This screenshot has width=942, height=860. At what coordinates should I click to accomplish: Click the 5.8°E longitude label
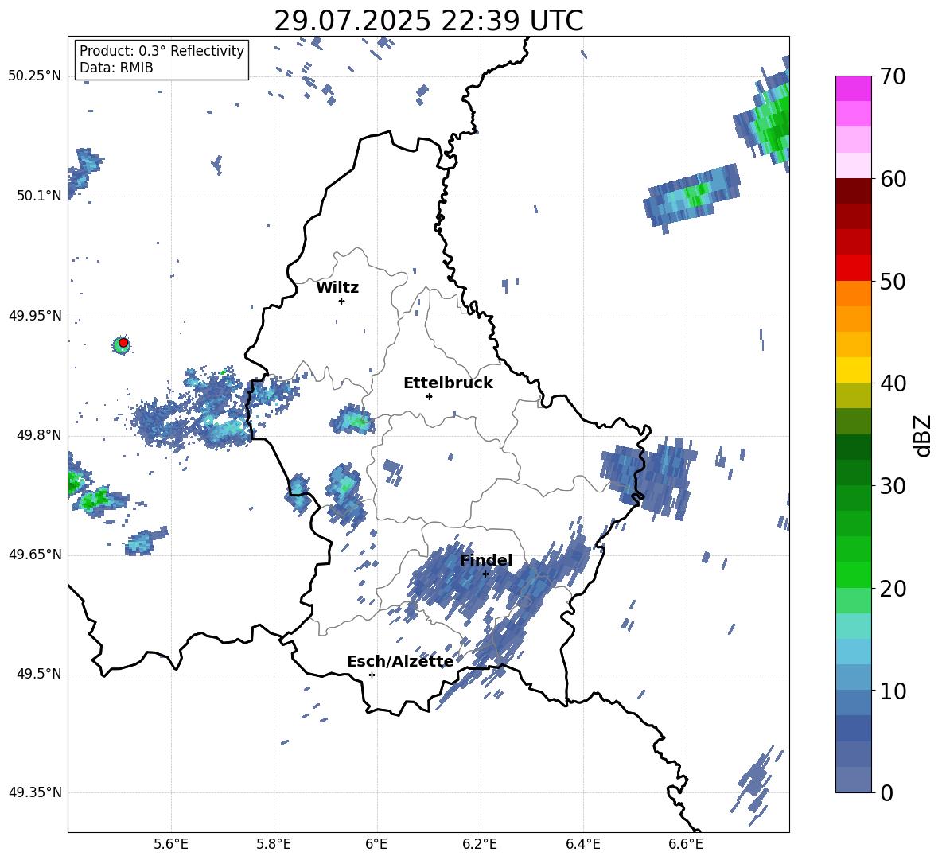274,844
